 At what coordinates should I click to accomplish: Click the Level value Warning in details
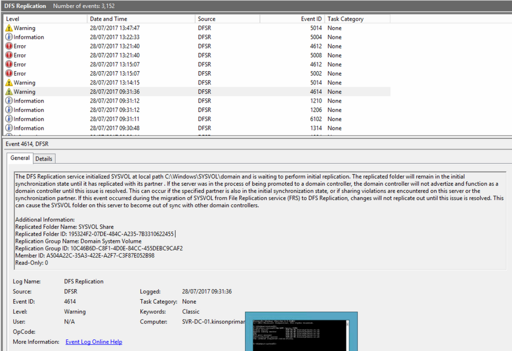[x=75, y=312]
